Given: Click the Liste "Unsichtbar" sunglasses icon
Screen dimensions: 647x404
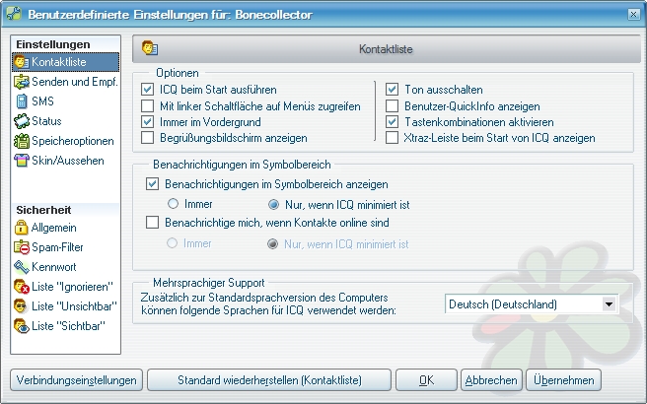Looking at the screenshot, I should click(x=22, y=306).
